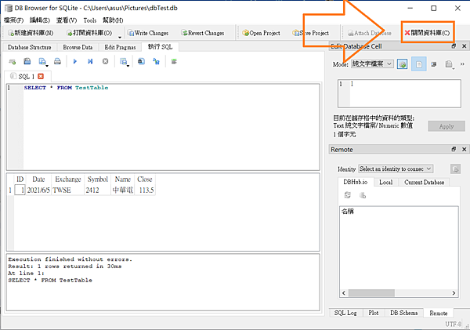Click the export/print icon in cell editor
Screen dimensions: 470x330
tap(449, 64)
